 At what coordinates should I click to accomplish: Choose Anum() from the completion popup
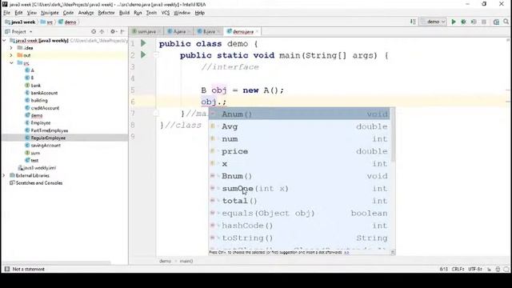(299, 114)
